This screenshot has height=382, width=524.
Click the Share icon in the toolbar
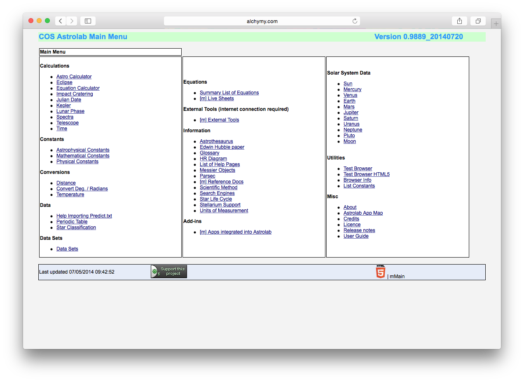pyautogui.click(x=459, y=21)
